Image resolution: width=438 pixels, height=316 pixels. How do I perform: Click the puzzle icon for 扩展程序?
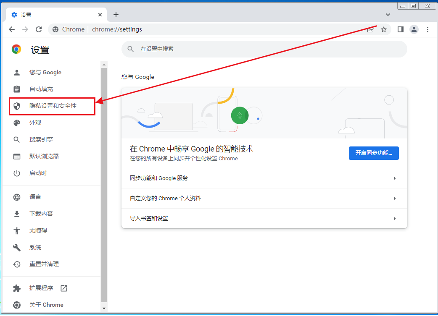[17, 288]
